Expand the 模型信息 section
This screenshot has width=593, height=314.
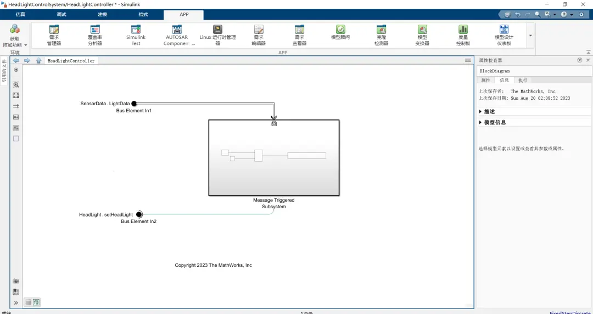[x=493, y=122]
